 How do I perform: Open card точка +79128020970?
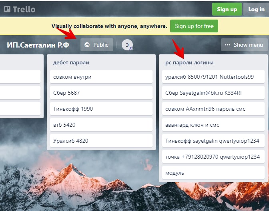tap(213, 157)
